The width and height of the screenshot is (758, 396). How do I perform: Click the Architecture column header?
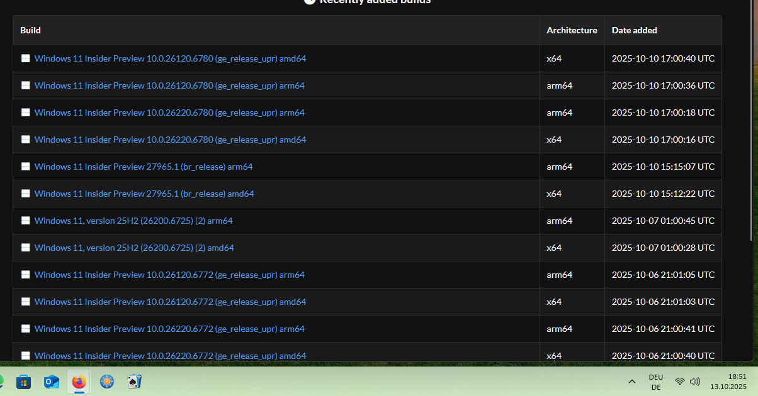(x=572, y=30)
